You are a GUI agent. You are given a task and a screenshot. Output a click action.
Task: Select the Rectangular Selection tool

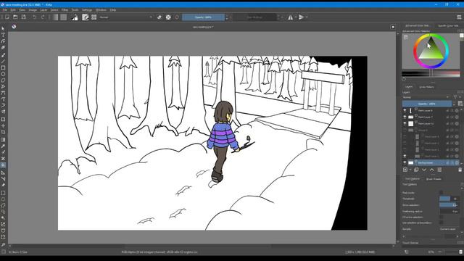coord(3,193)
